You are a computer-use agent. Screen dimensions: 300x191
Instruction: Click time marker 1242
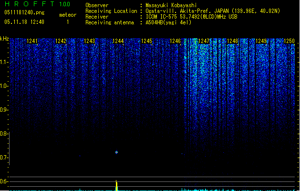[x=61, y=41]
